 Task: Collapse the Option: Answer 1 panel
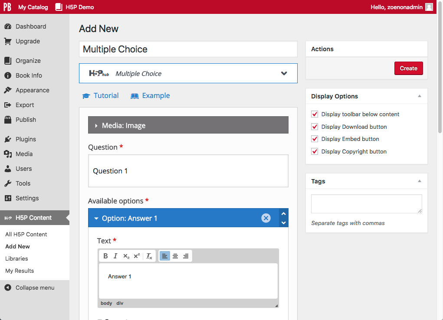[x=96, y=219]
